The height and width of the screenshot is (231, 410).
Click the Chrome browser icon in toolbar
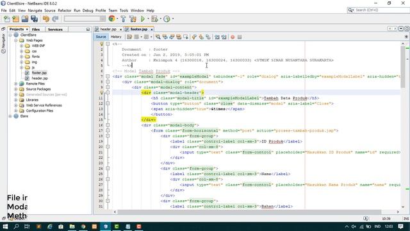click(111, 19)
